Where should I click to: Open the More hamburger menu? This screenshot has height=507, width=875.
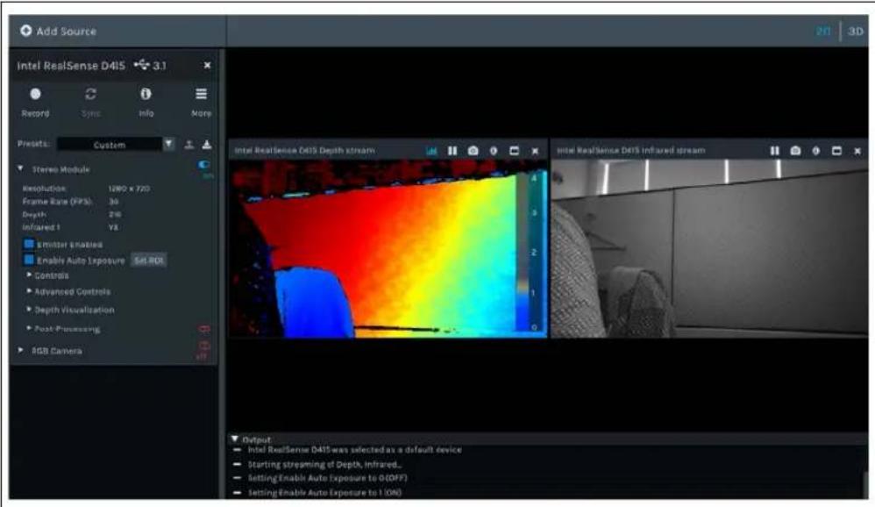click(201, 94)
